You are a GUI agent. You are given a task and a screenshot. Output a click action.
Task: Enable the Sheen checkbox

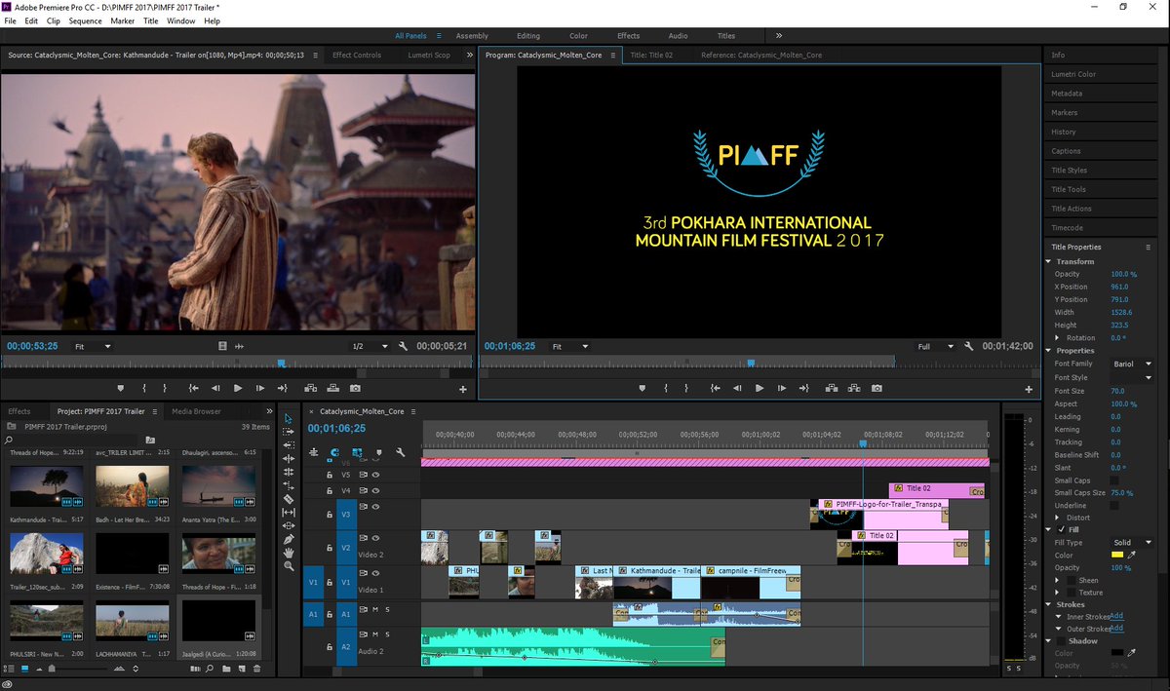[1071, 580]
